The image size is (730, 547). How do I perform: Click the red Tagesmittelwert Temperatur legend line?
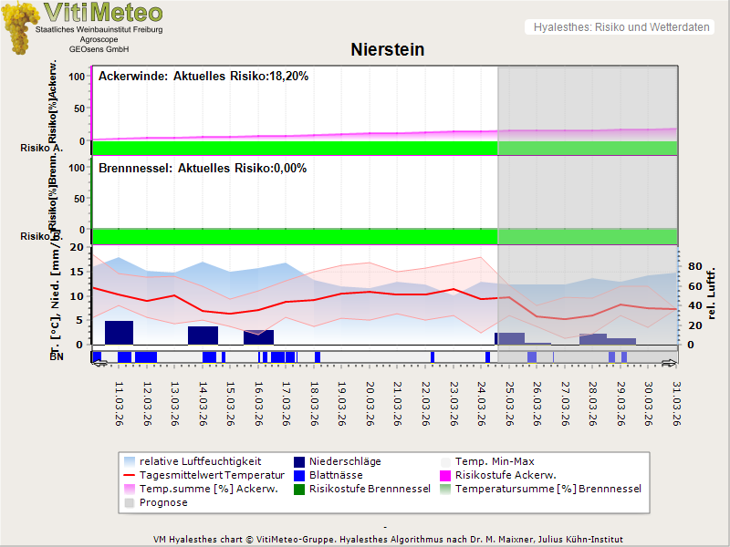click(x=129, y=475)
